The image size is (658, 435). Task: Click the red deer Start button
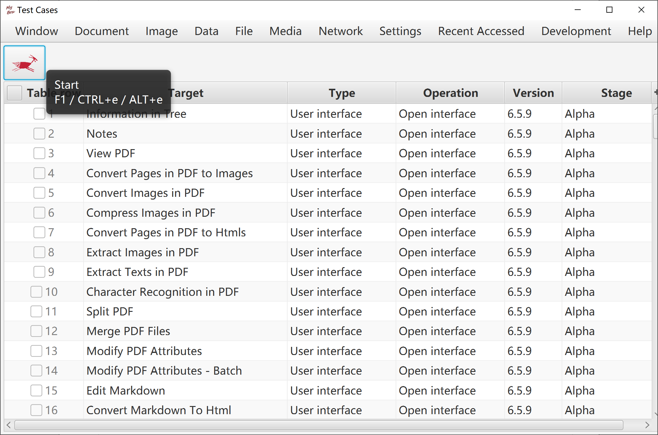pyautogui.click(x=24, y=63)
